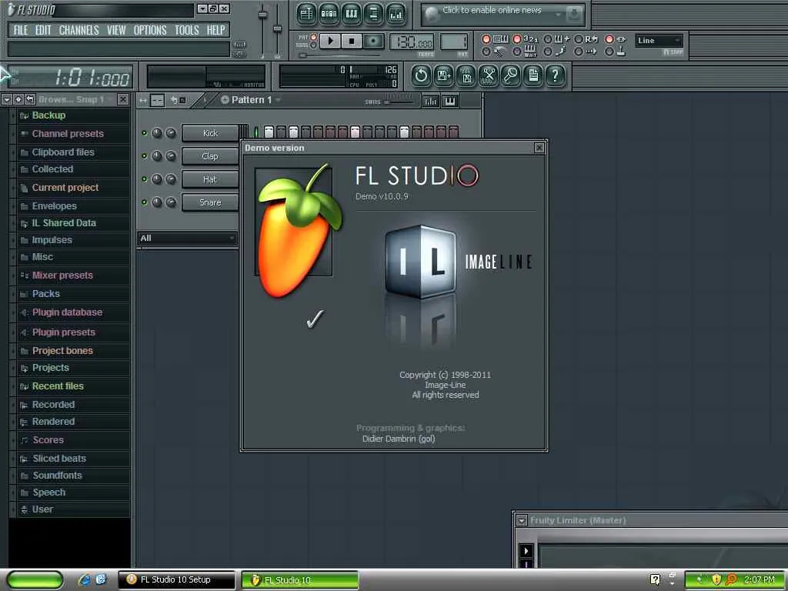Expand the Plugin presets folder

coord(63,332)
